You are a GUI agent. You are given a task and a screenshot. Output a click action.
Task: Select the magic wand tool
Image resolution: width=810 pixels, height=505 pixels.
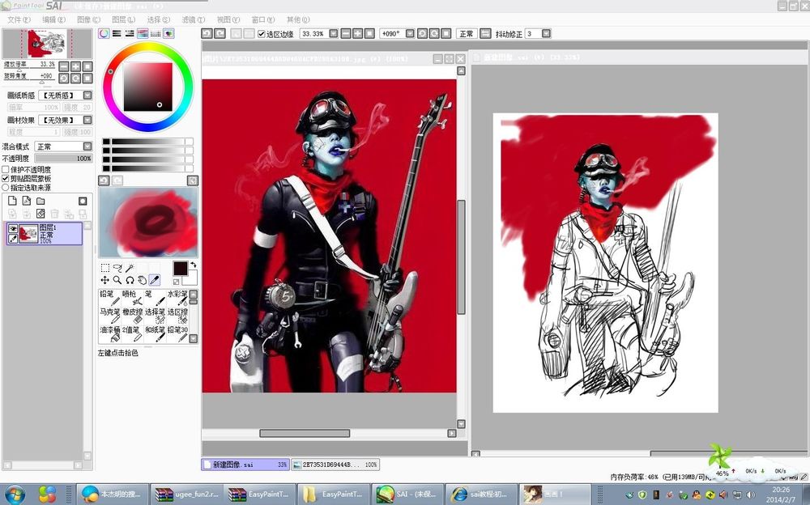pyautogui.click(x=130, y=268)
